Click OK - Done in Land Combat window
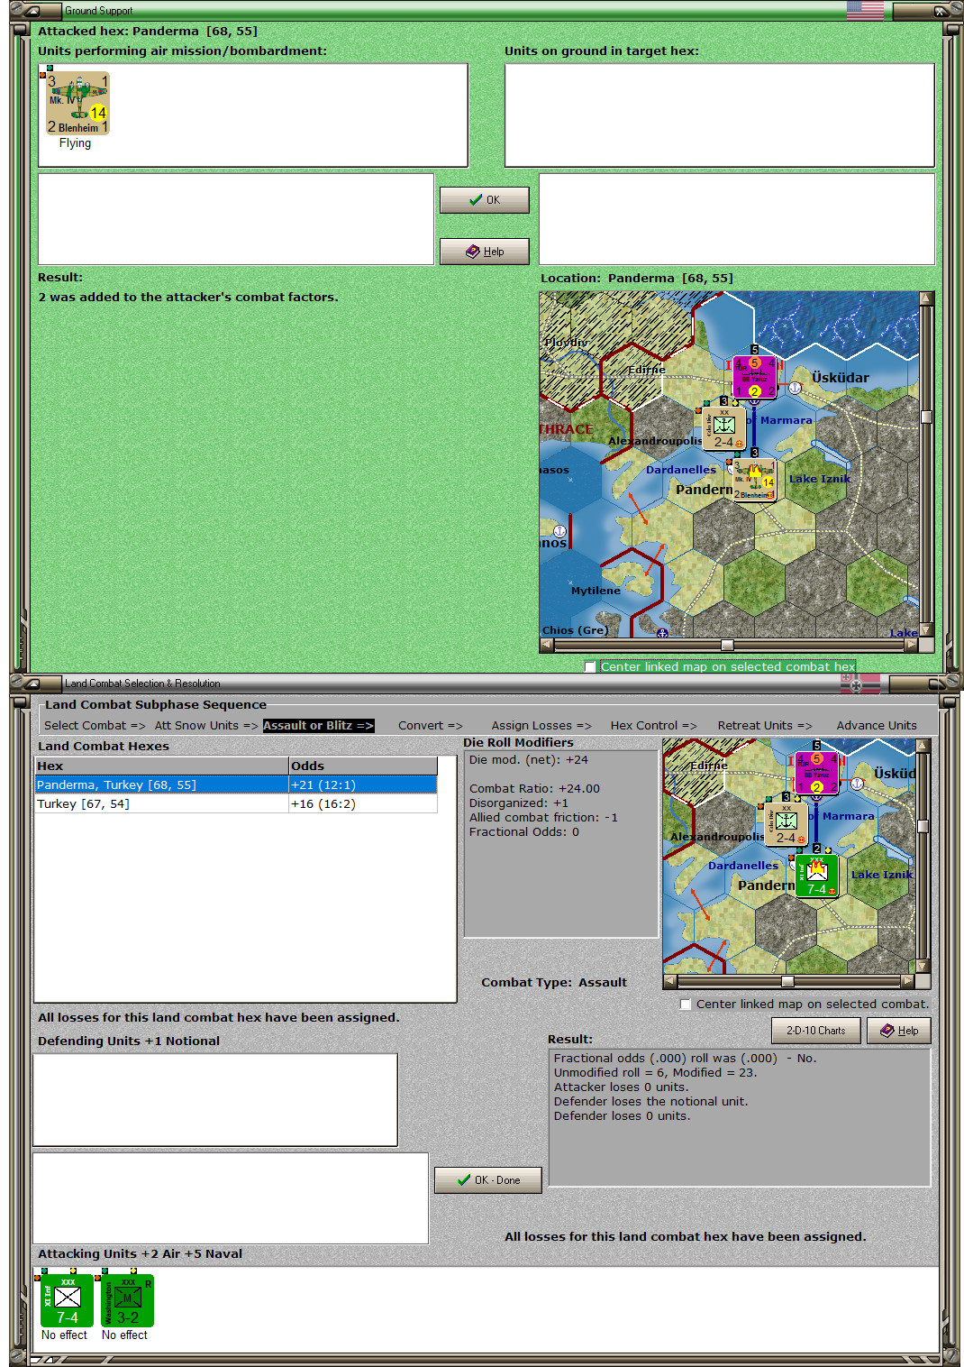964x1367 pixels. pyautogui.click(x=488, y=1180)
